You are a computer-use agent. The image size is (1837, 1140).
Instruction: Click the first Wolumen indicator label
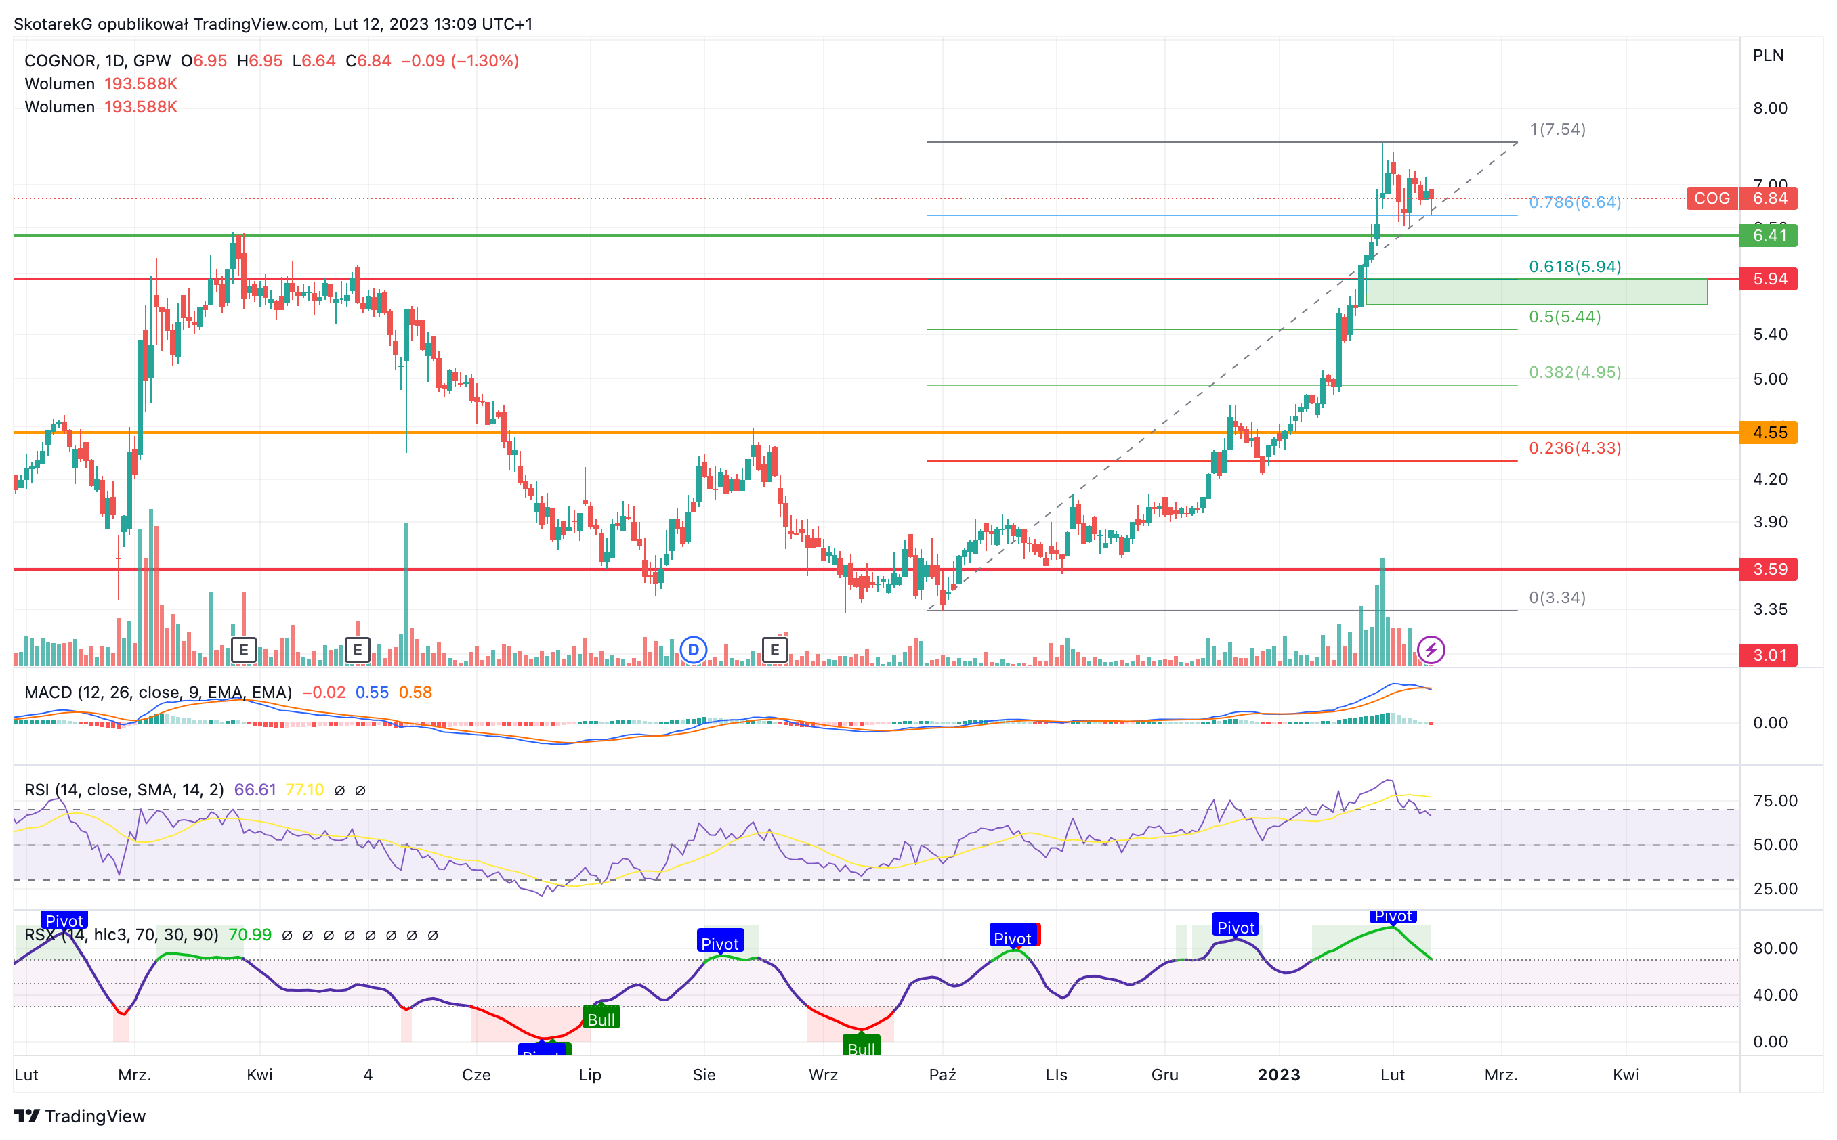coord(60,84)
